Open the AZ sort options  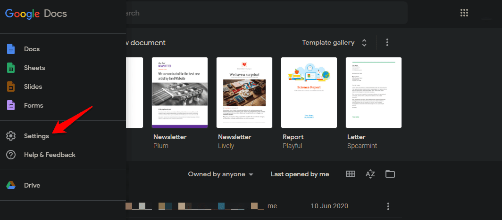(370, 174)
